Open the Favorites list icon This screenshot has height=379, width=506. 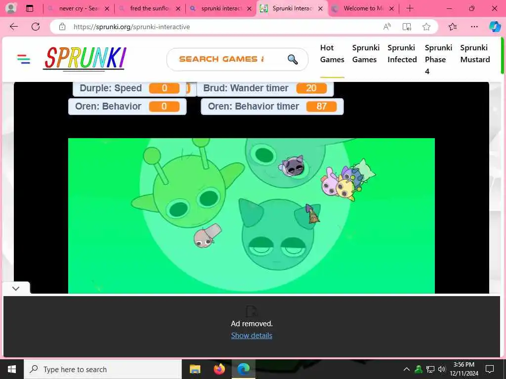point(453,27)
